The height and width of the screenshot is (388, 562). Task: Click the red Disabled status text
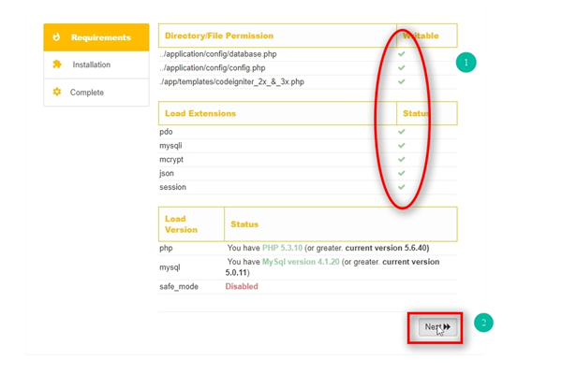[242, 286]
